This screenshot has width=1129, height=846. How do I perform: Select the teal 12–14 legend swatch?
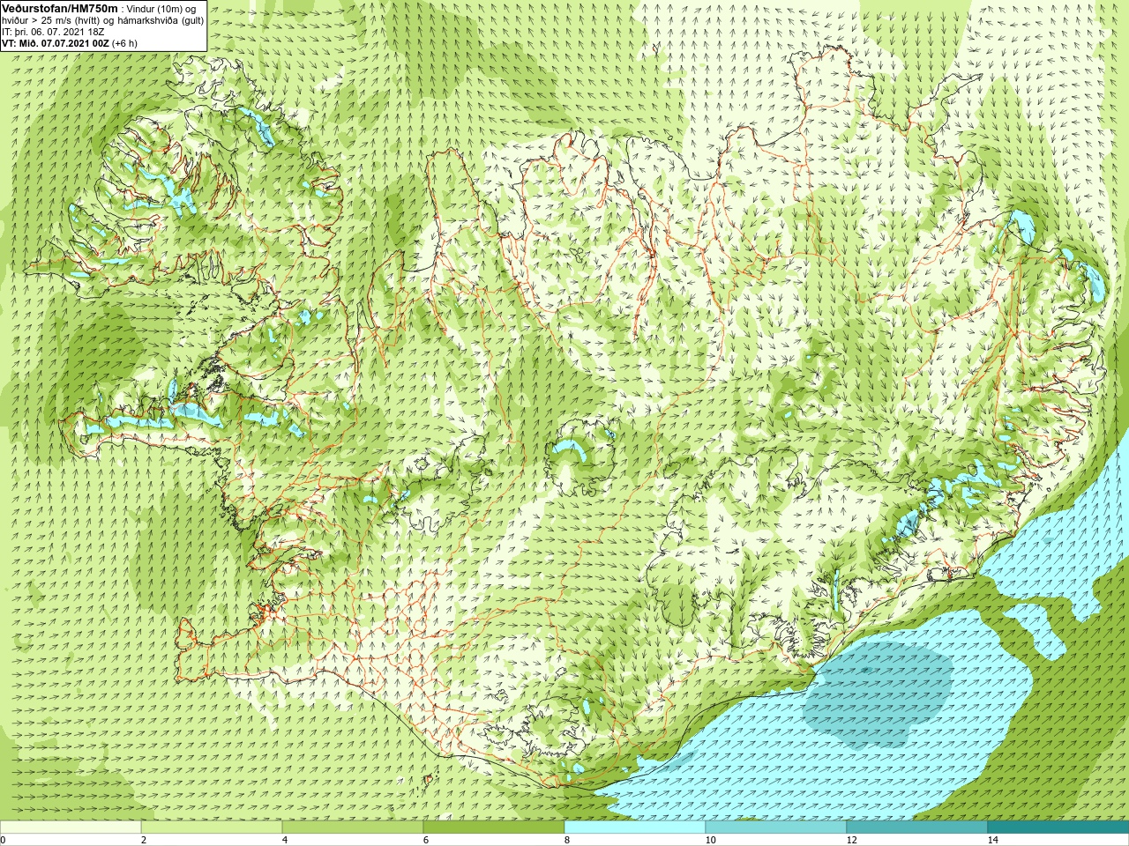pos(917,827)
